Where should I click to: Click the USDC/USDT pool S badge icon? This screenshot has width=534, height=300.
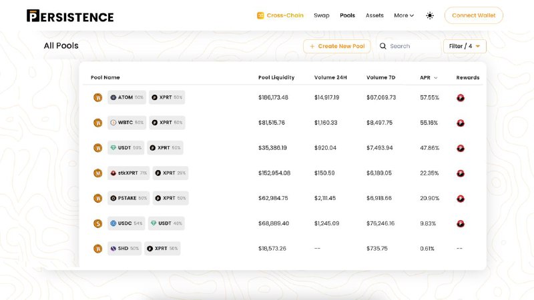tap(97, 223)
